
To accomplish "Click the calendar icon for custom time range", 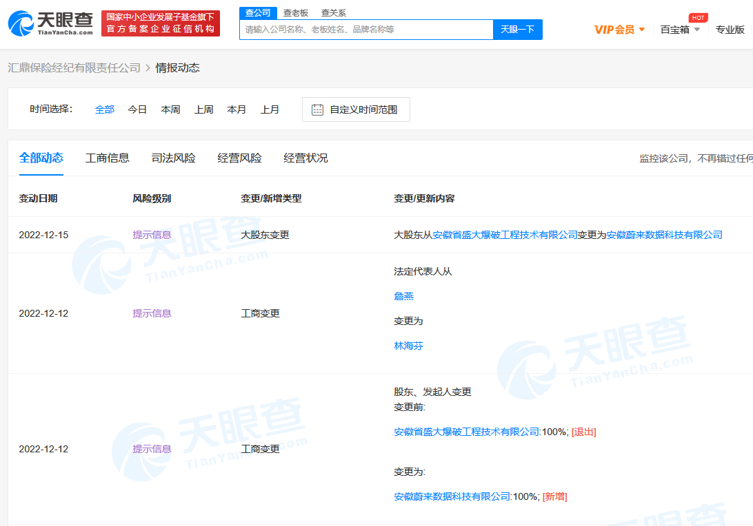I will 317,109.
